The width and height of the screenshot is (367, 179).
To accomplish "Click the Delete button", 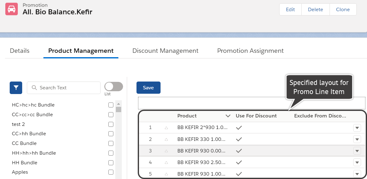I will [315, 10].
